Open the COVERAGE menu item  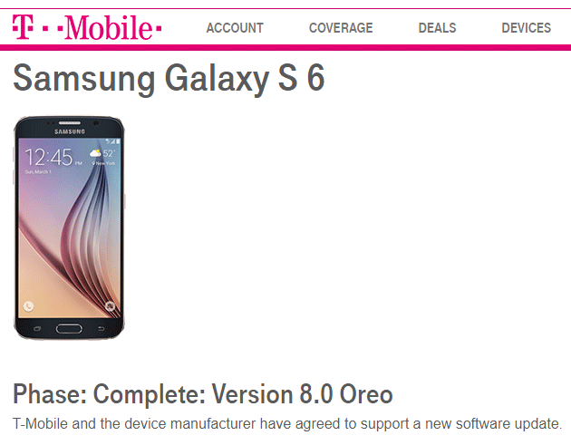pyautogui.click(x=341, y=28)
